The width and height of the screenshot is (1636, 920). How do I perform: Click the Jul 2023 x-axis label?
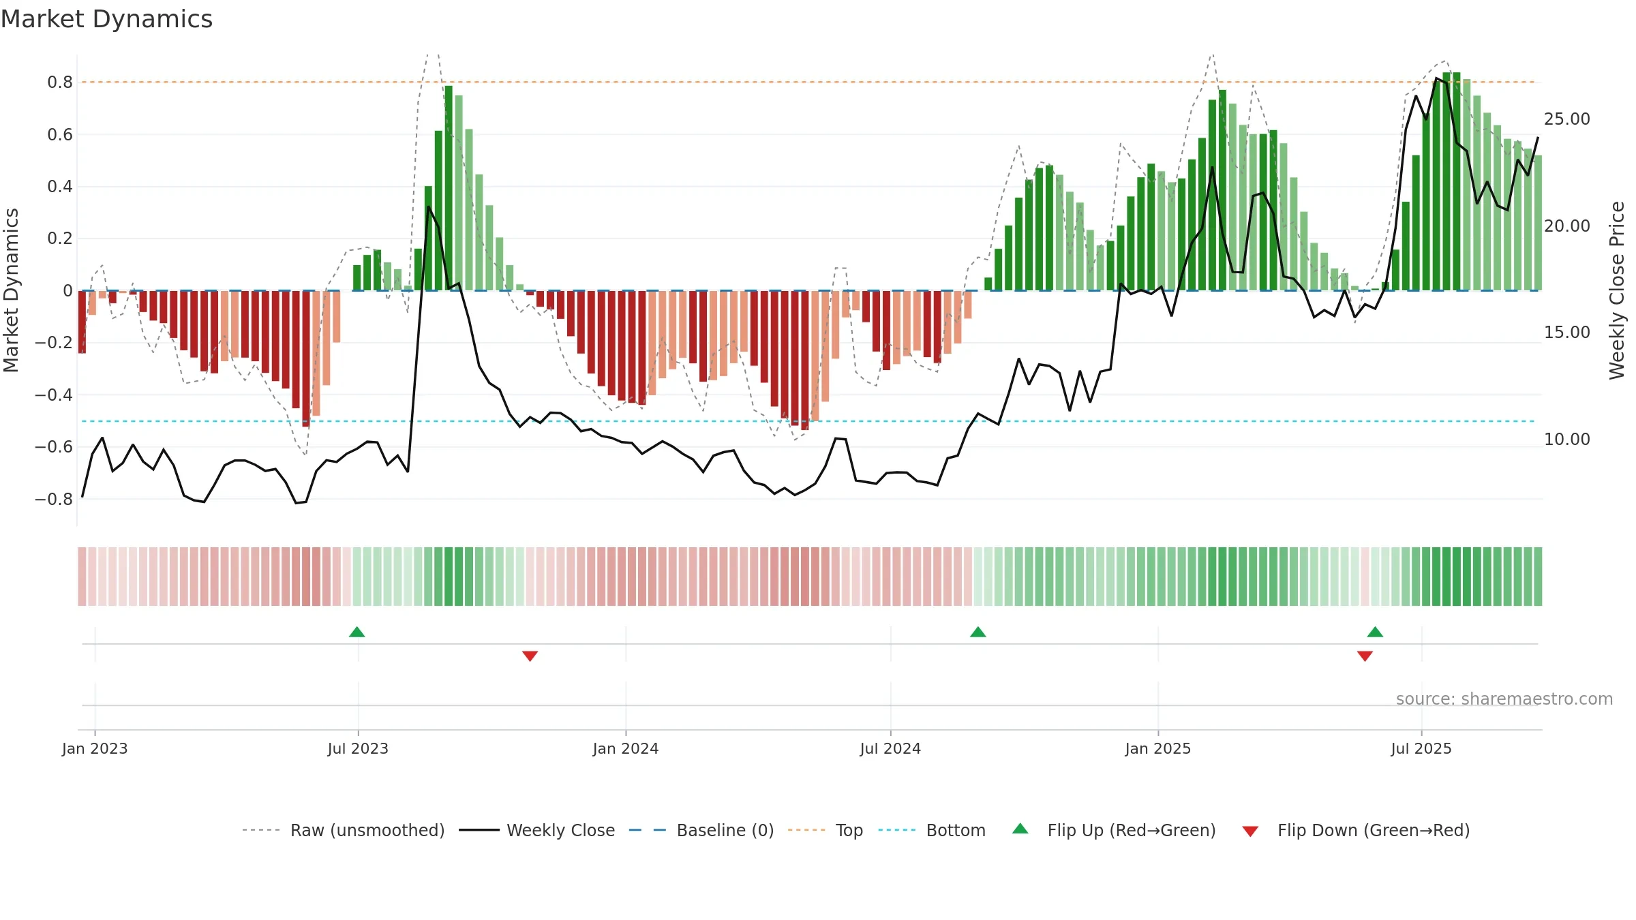(x=358, y=748)
